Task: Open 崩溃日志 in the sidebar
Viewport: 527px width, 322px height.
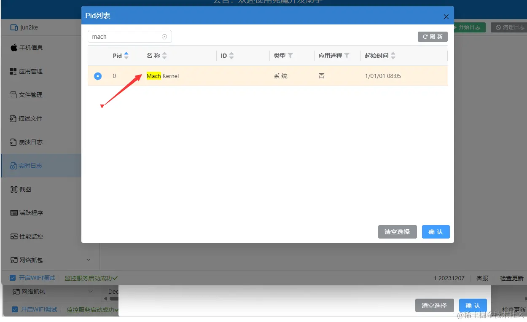Action: [27, 142]
